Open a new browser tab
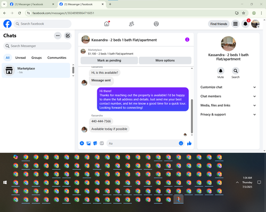The width and height of the screenshot is (266, 212). click(110, 4)
